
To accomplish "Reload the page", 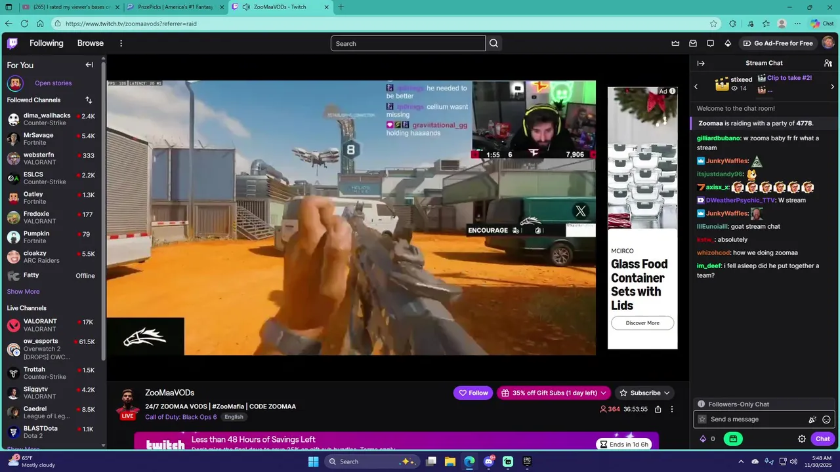I will click(24, 24).
